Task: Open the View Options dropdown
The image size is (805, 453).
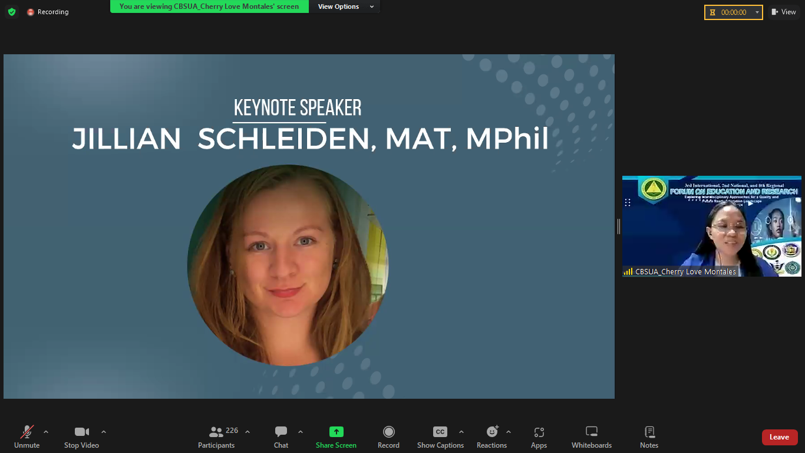Action: pyautogui.click(x=345, y=6)
